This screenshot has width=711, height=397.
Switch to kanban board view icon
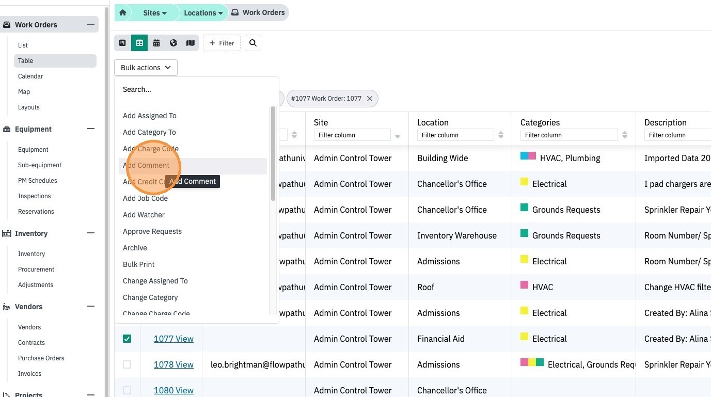click(122, 43)
